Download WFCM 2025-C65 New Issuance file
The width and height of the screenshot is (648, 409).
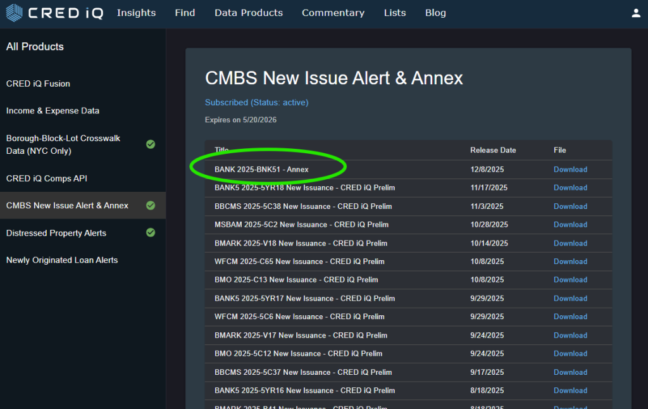coord(570,261)
